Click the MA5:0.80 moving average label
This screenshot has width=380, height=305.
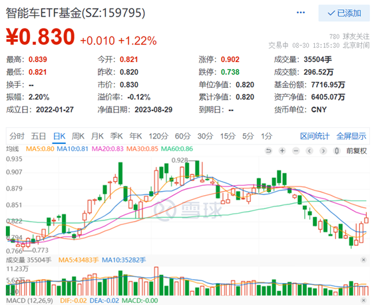(40, 149)
